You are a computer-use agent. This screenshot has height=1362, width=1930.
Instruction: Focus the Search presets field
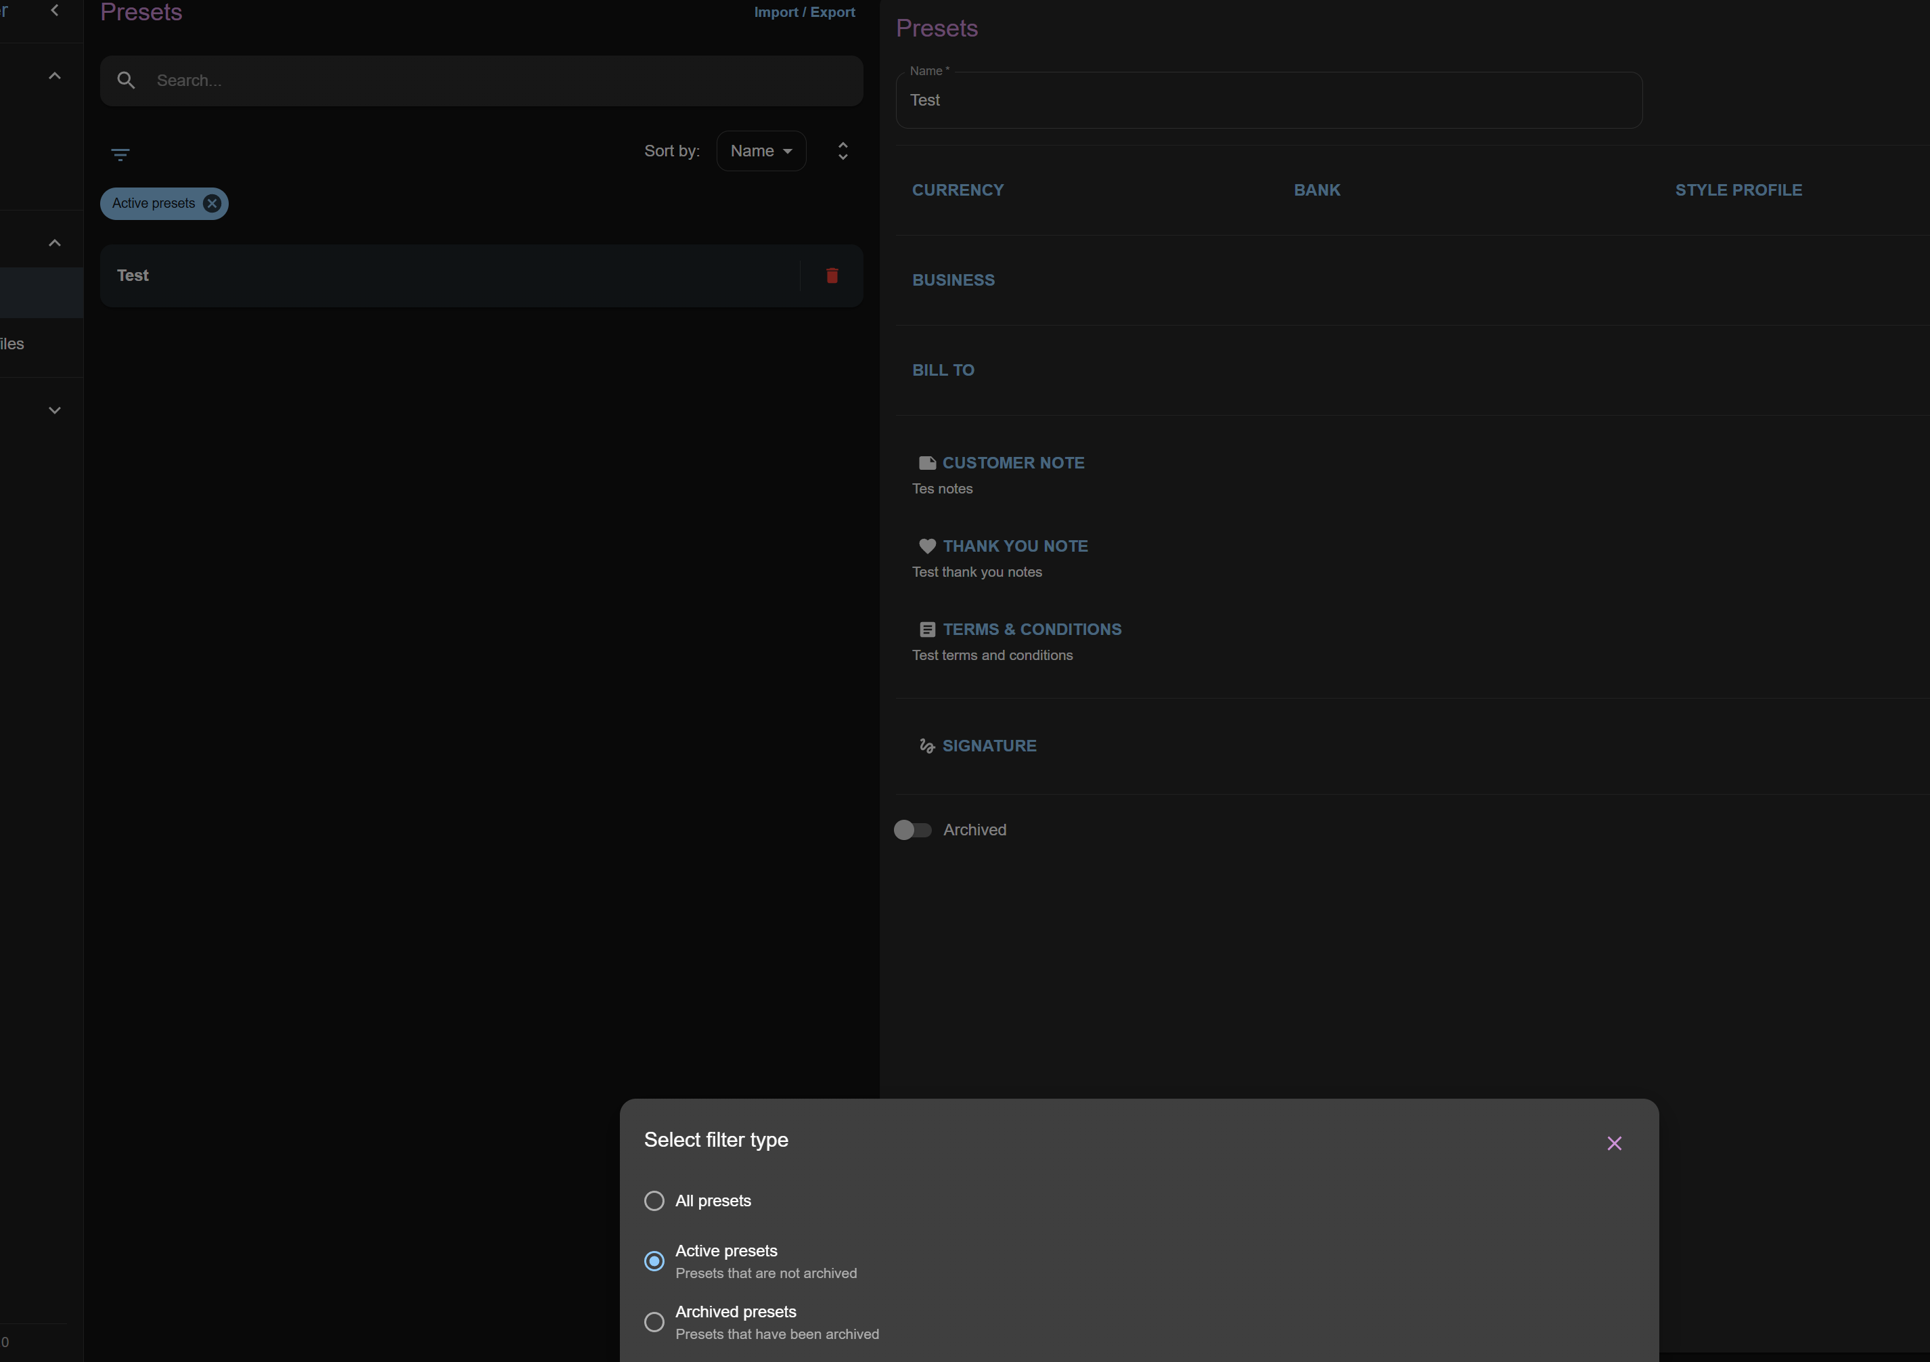click(481, 81)
